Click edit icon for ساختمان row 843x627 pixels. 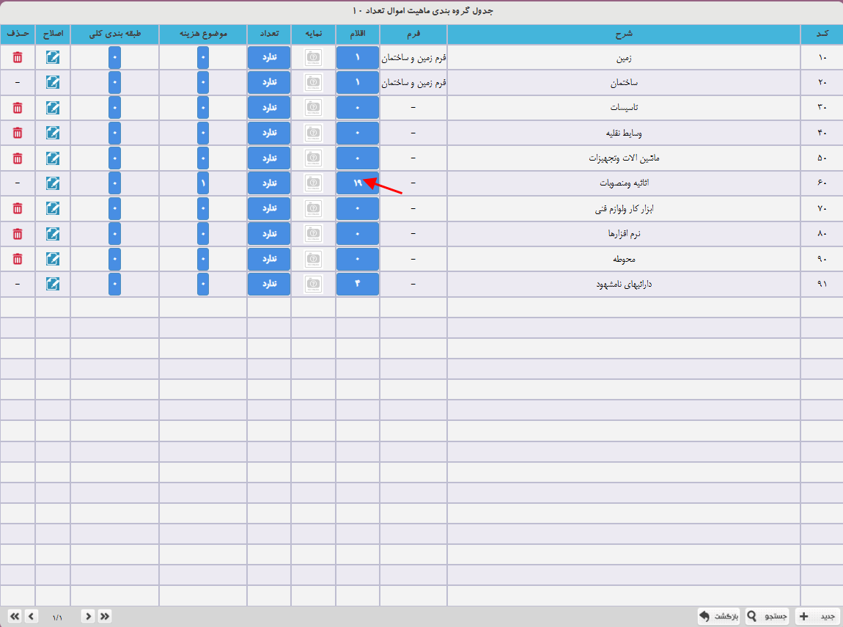click(53, 83)
